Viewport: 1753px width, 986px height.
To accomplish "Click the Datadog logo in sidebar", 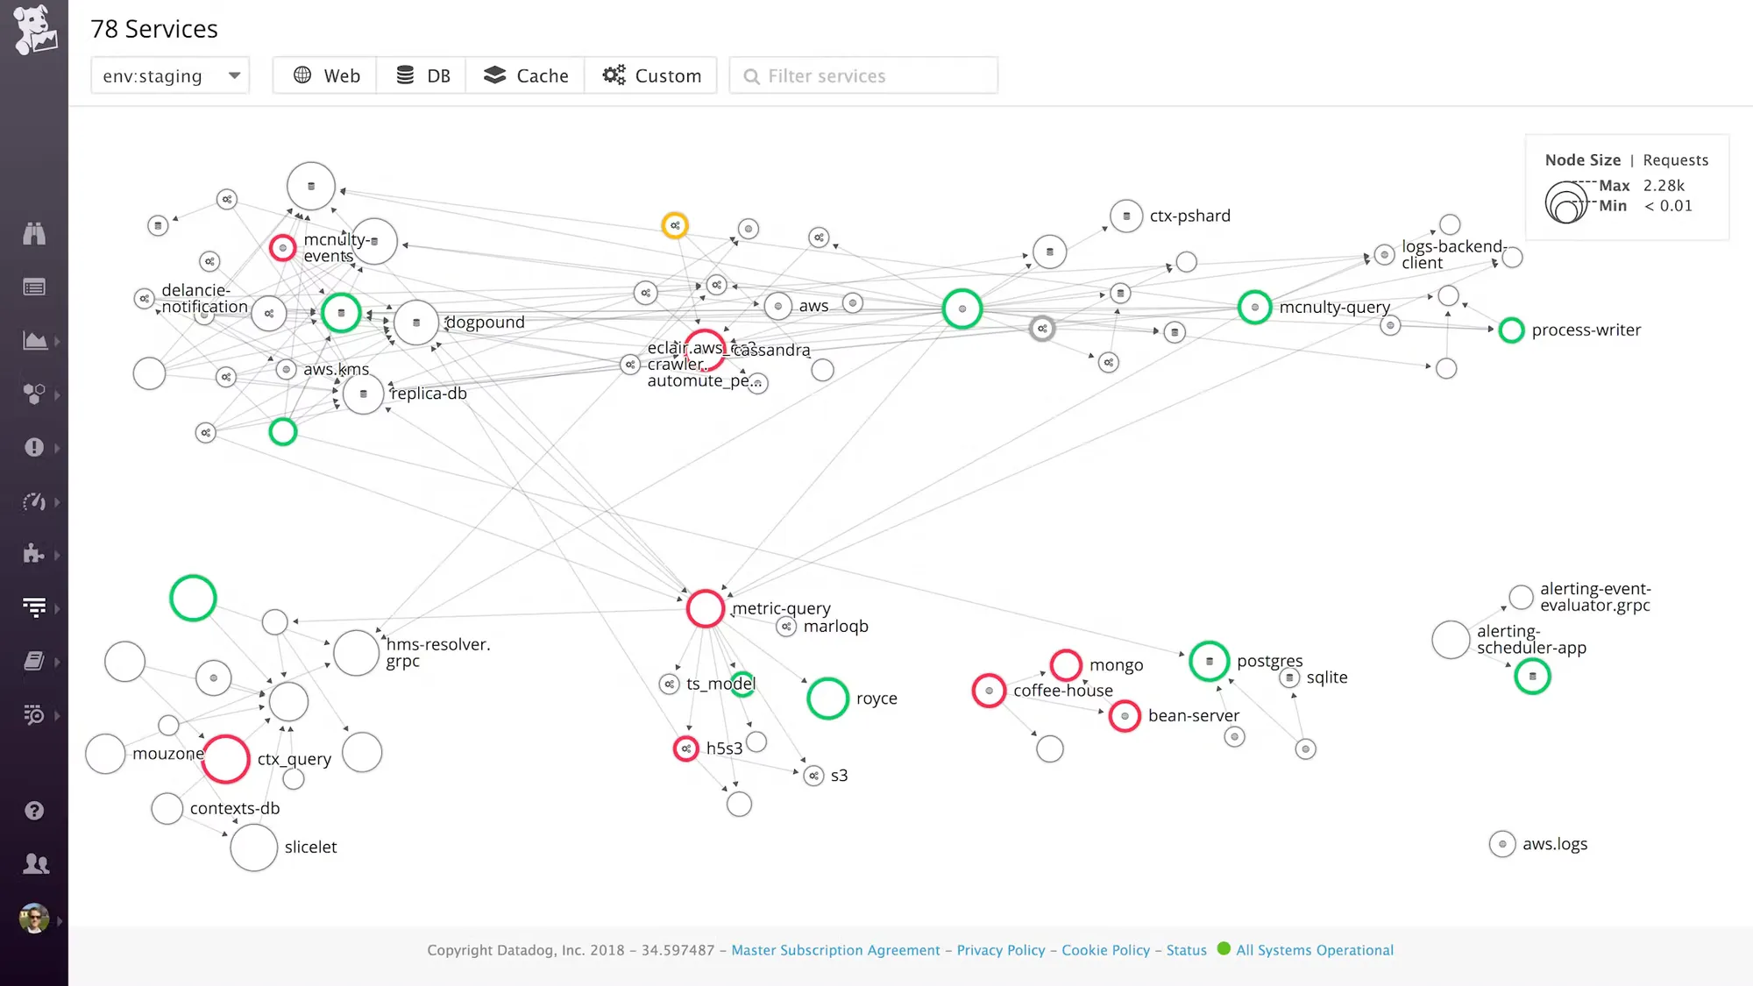I will 35,31.
